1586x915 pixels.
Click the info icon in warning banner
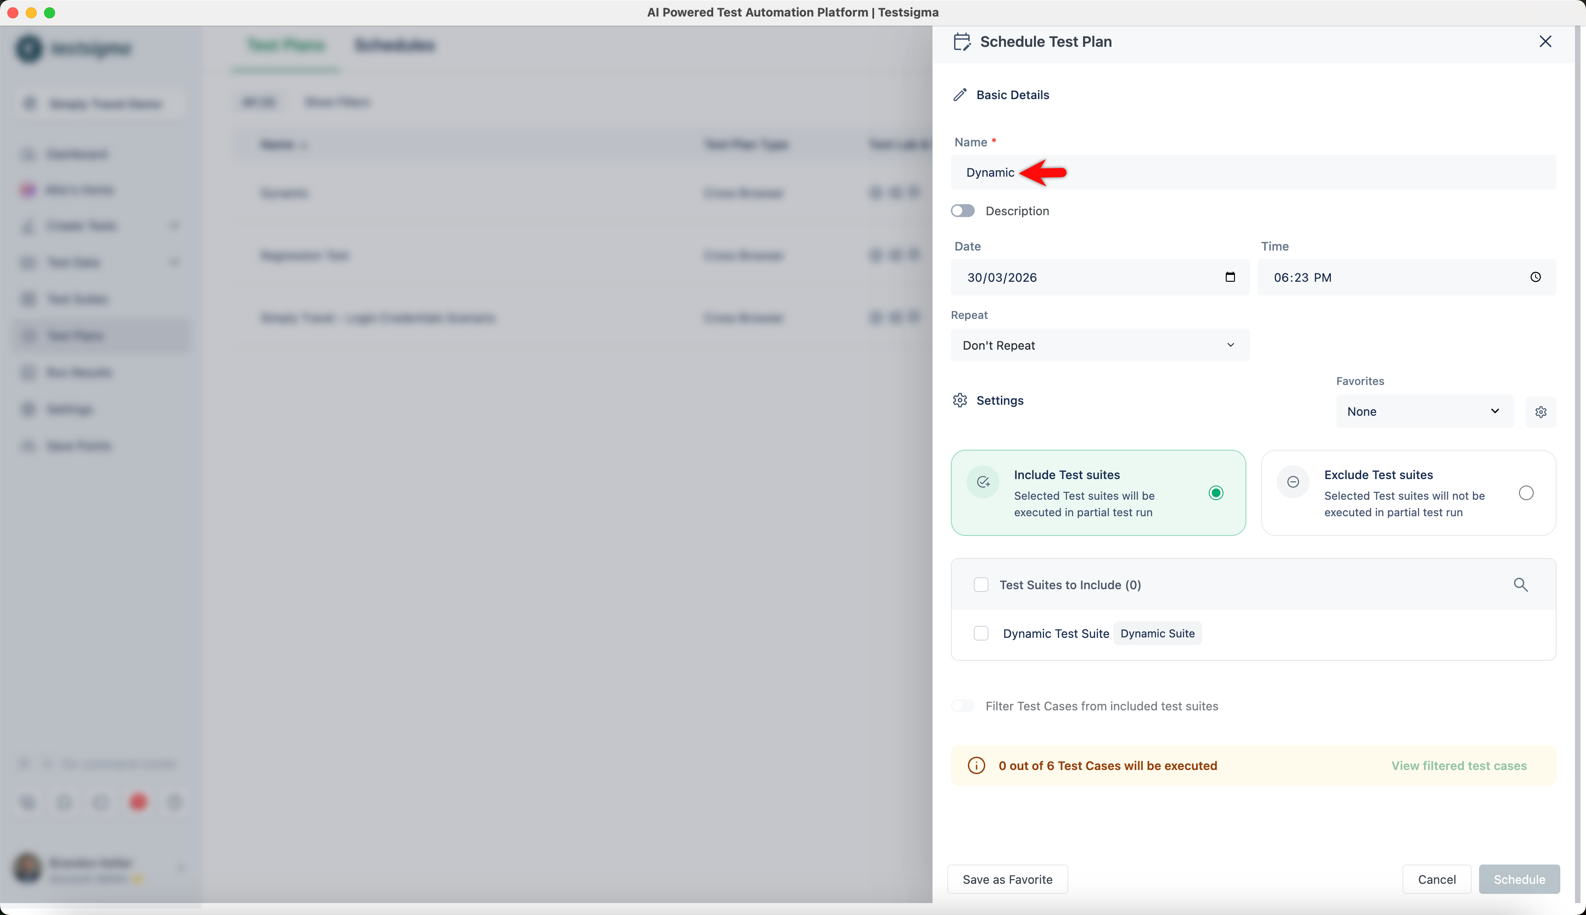(976, 765)
